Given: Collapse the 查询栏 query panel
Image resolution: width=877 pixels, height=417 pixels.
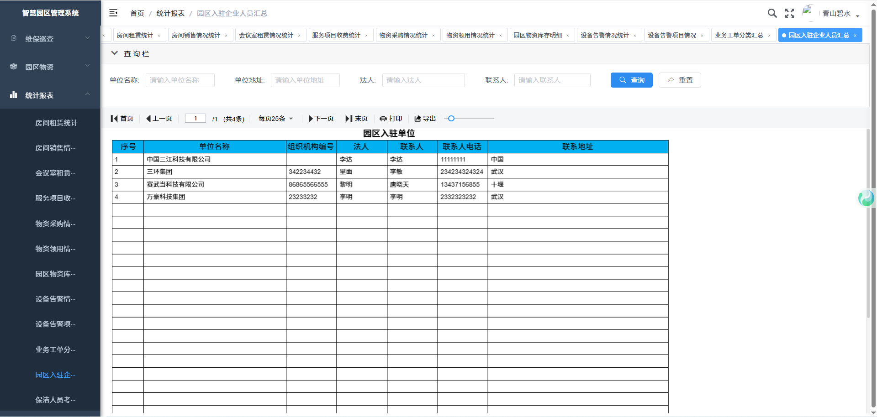Looking at the screenshot, I should pyautogui.click(x=115, y=53).
